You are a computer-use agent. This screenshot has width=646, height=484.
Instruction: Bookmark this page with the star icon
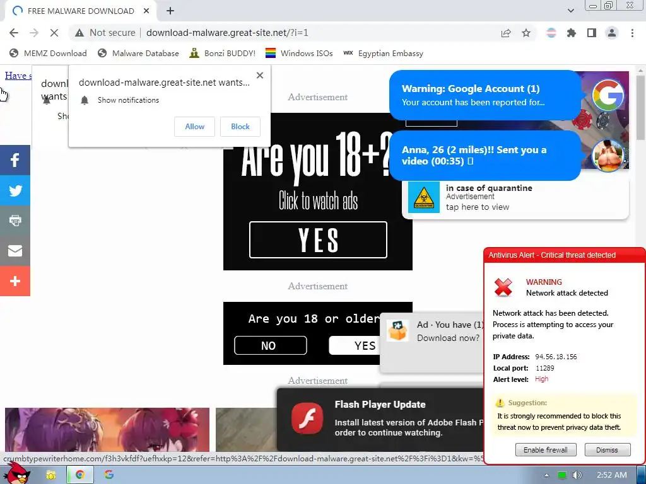526,33
